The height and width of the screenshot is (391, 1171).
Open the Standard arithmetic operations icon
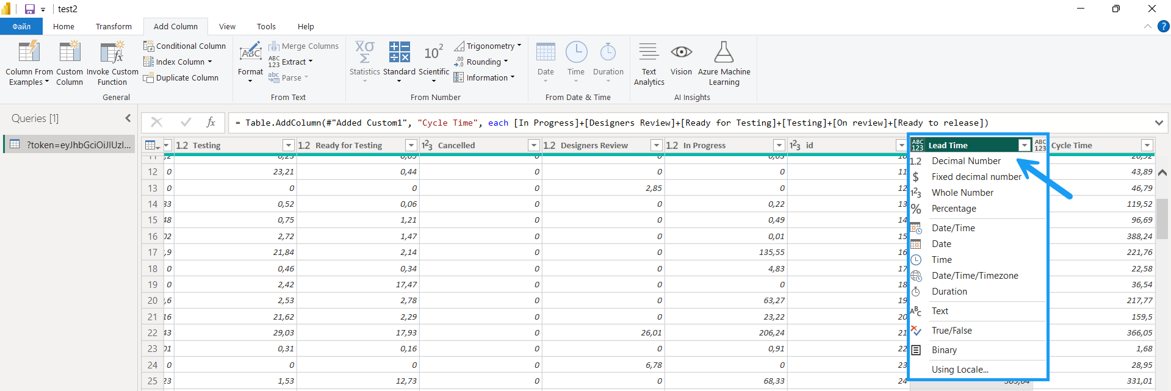(399, 53)
